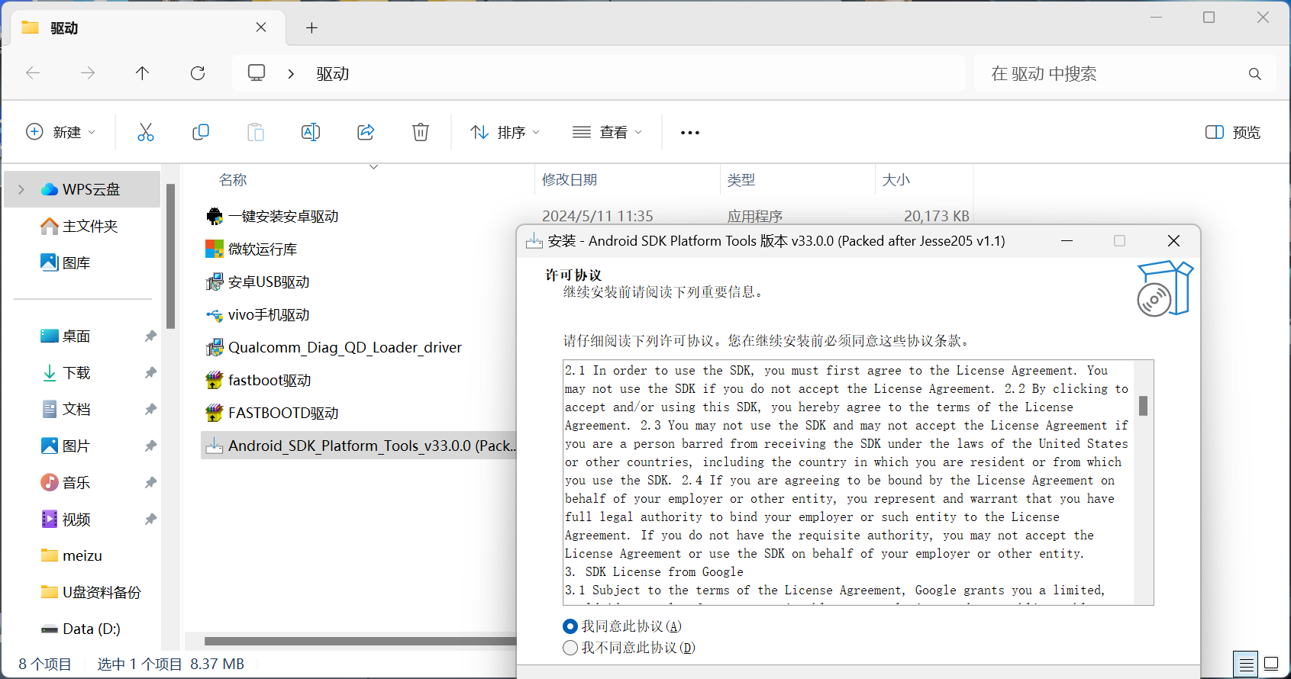
Task: Open the 新建 dropdown
Action: pos(61,132)
